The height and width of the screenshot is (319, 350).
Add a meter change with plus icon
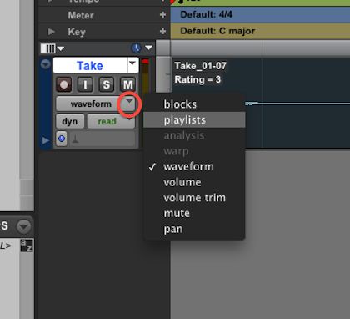click(162, 15)
